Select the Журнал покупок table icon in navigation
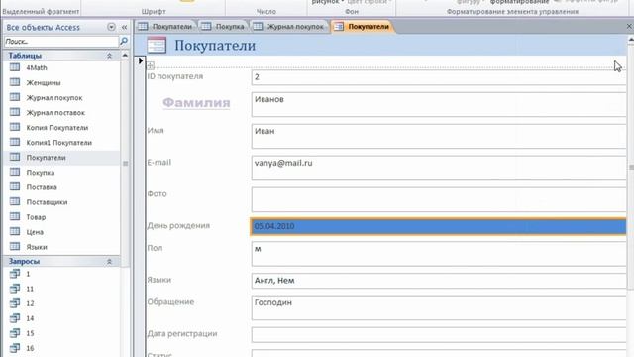 pyautogui.click(x=15, y=97)
